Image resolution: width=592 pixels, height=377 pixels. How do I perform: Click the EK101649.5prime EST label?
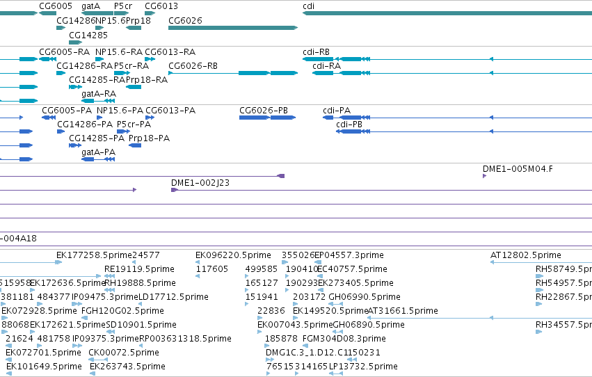(44, 367)
